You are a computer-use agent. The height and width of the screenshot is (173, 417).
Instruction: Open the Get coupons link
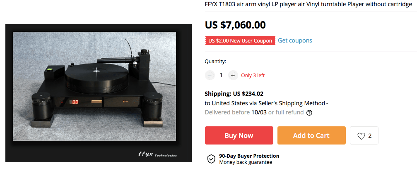click(295, 40)
